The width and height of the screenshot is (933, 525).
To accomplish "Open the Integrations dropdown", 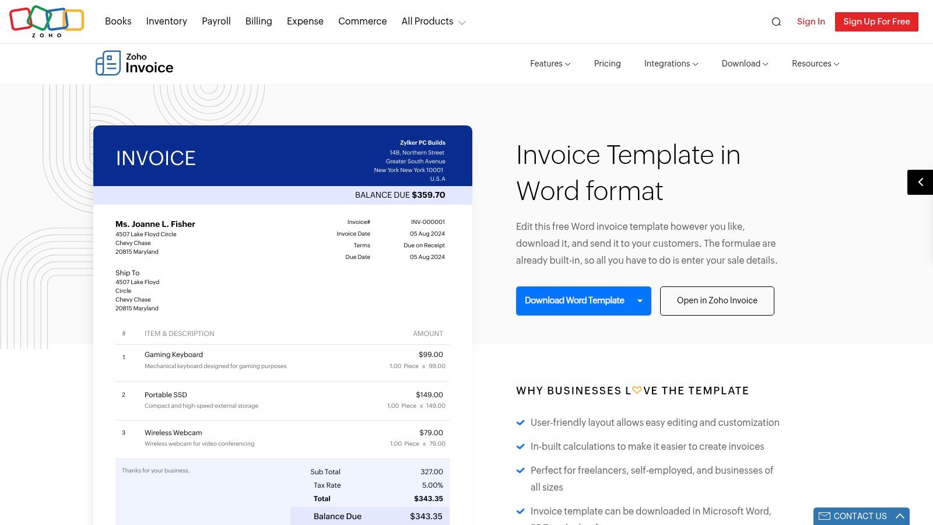I will click(x=671, y=64).
